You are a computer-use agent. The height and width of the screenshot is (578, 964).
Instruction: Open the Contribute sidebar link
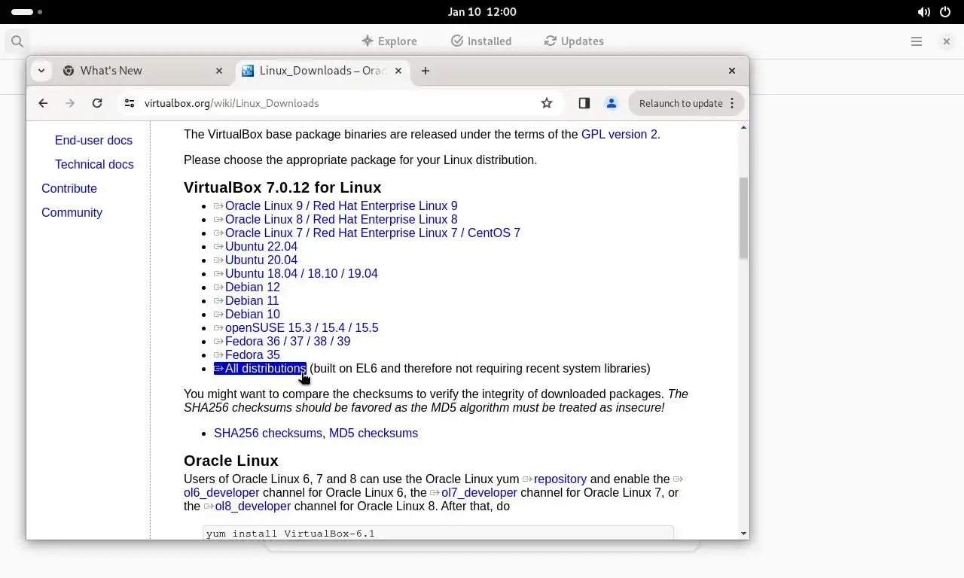coord(69,189)
